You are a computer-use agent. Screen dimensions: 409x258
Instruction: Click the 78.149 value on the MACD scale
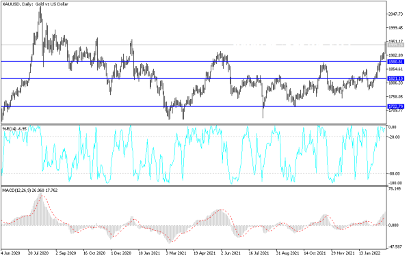(x=395, y=188)
